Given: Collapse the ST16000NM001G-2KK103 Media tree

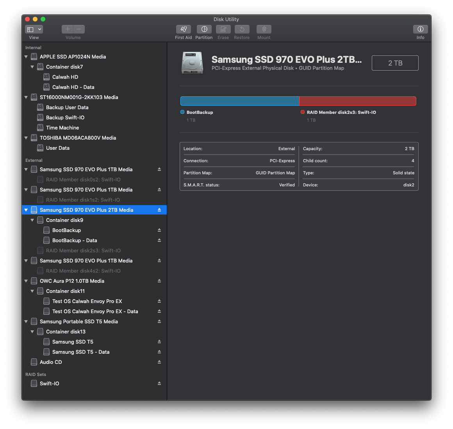Looking at the screenshot, I should coord(26,97).
